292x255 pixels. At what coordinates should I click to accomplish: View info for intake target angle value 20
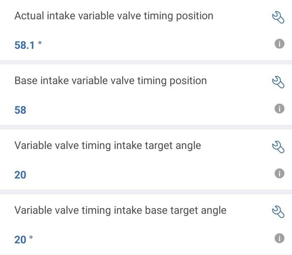click(x=279, y=173)
